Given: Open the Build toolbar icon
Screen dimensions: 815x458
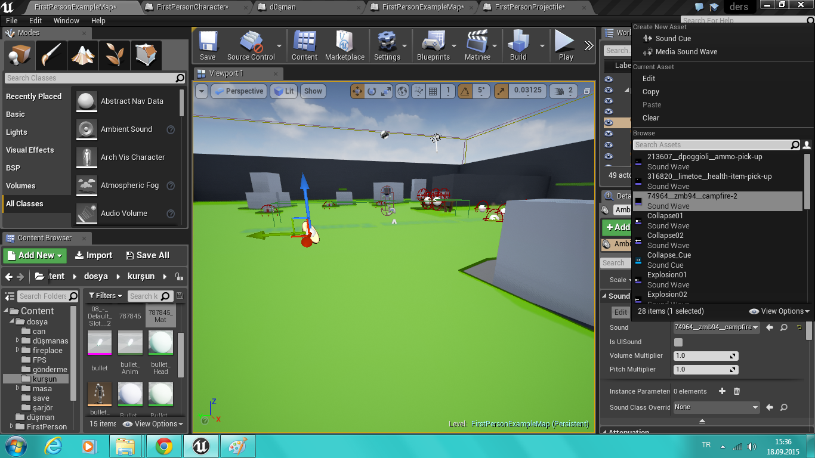Looking at the screenshot, I should [x=518, y=45].
